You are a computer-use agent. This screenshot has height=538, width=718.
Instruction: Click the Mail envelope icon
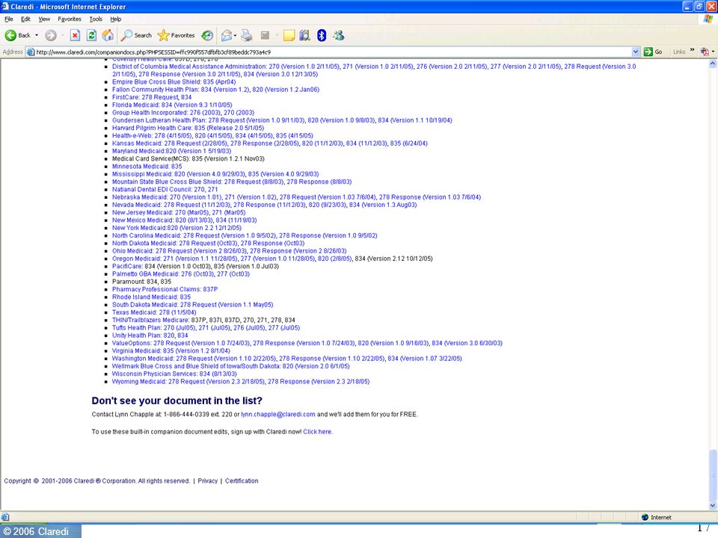click(226, 35)
